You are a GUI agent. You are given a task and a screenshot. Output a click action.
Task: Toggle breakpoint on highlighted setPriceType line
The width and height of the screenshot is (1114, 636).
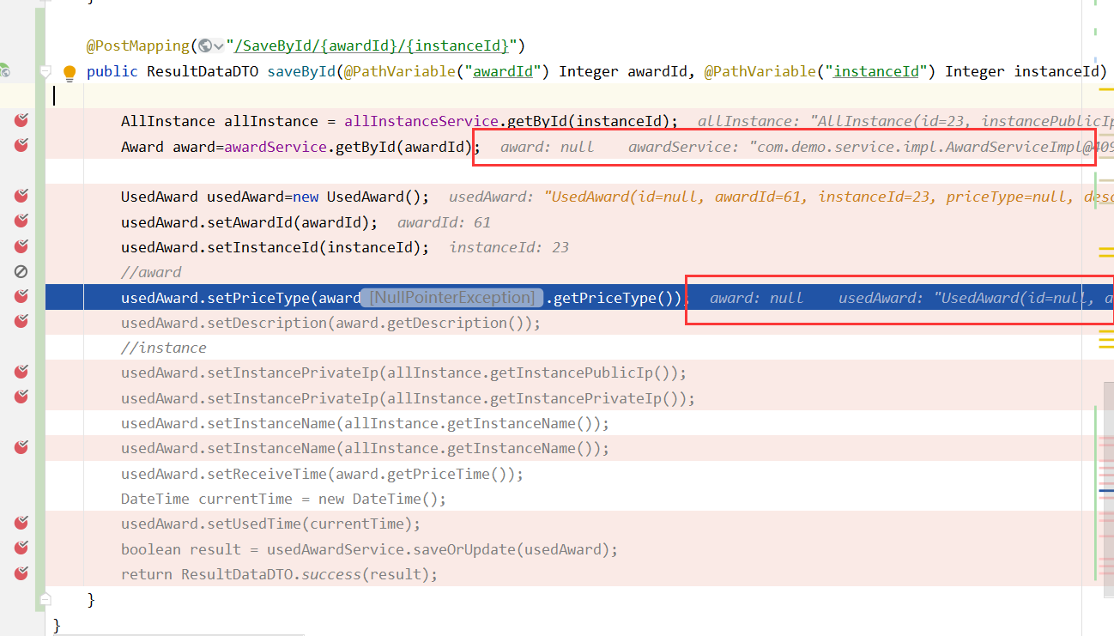coord(21,297)
